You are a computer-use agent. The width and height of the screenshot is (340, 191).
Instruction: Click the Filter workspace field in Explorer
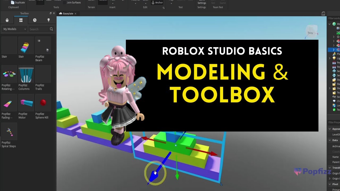334,18
